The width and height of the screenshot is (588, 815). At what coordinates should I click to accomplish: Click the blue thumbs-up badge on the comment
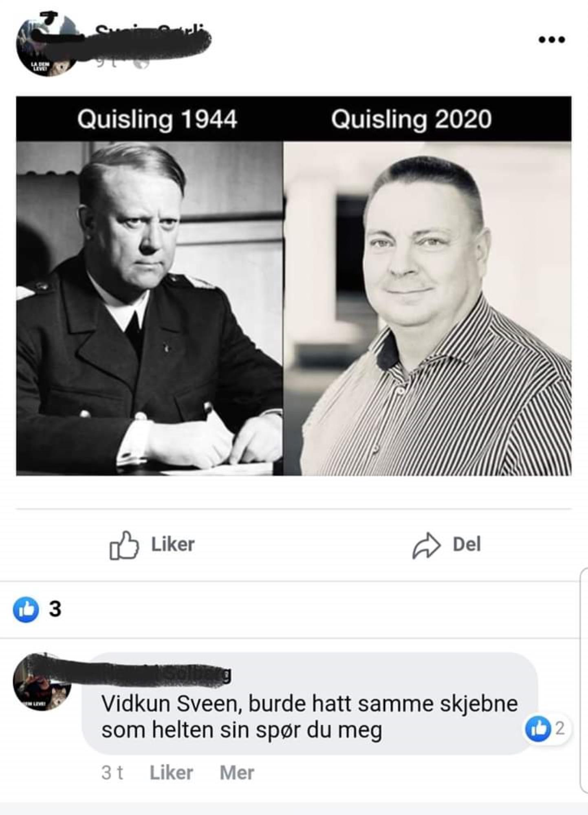(x=538, y=728)
